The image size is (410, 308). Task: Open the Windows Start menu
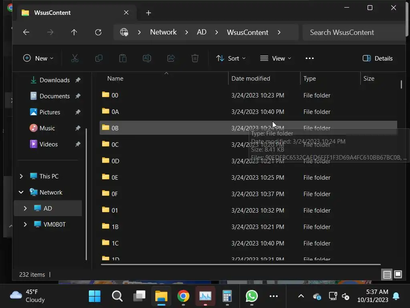tap(94, 296)
